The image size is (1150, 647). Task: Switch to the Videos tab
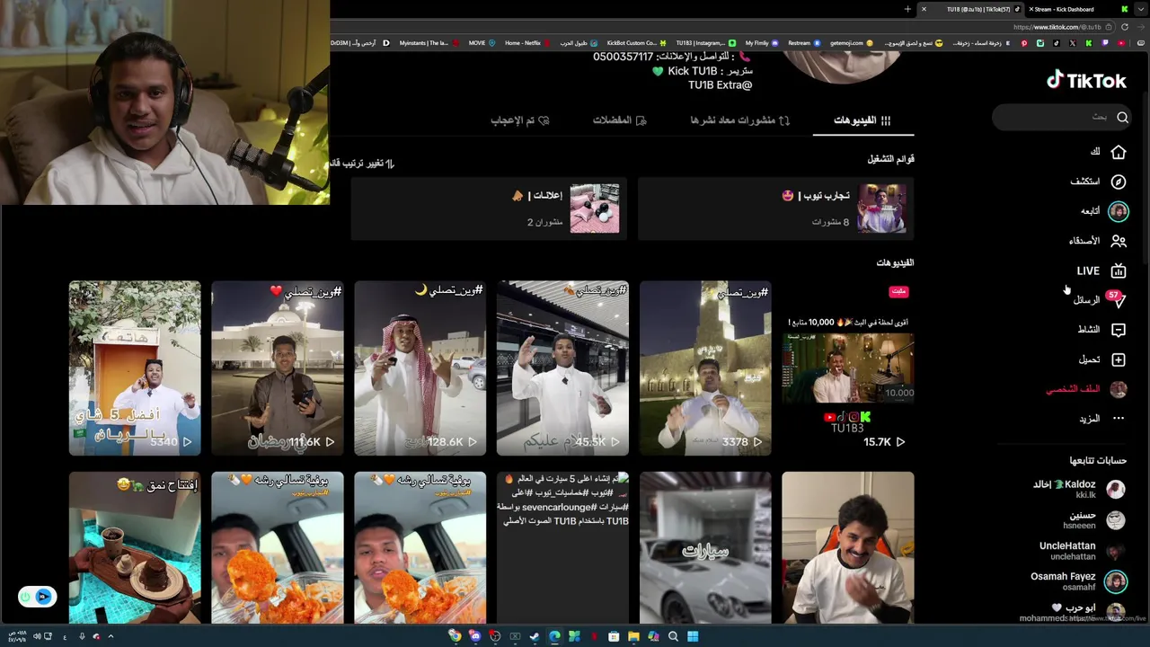[862, 120]
